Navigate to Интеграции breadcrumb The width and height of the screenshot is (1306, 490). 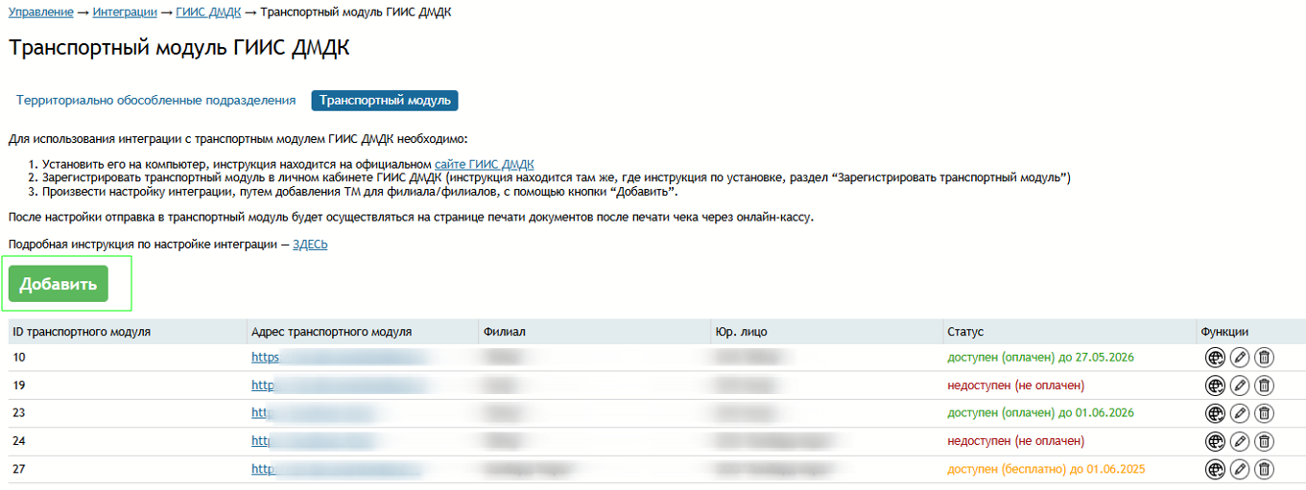(x=124, y=12)
